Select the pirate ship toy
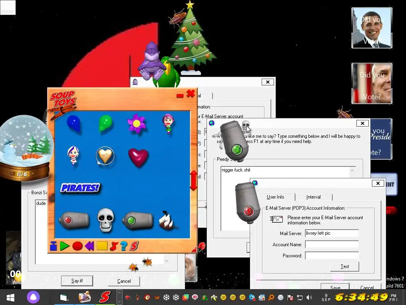 coord(168,220)
